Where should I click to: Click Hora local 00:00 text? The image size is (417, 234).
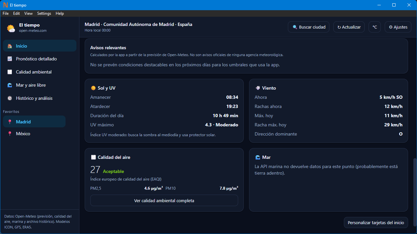(97, 30)
